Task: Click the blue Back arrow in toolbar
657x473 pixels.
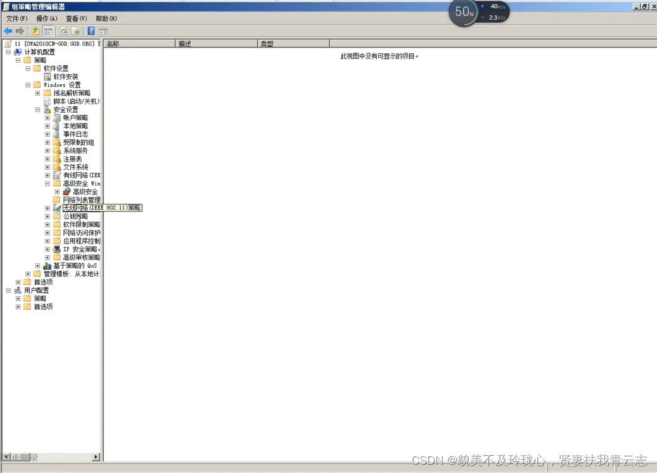Action: [8, 31]
